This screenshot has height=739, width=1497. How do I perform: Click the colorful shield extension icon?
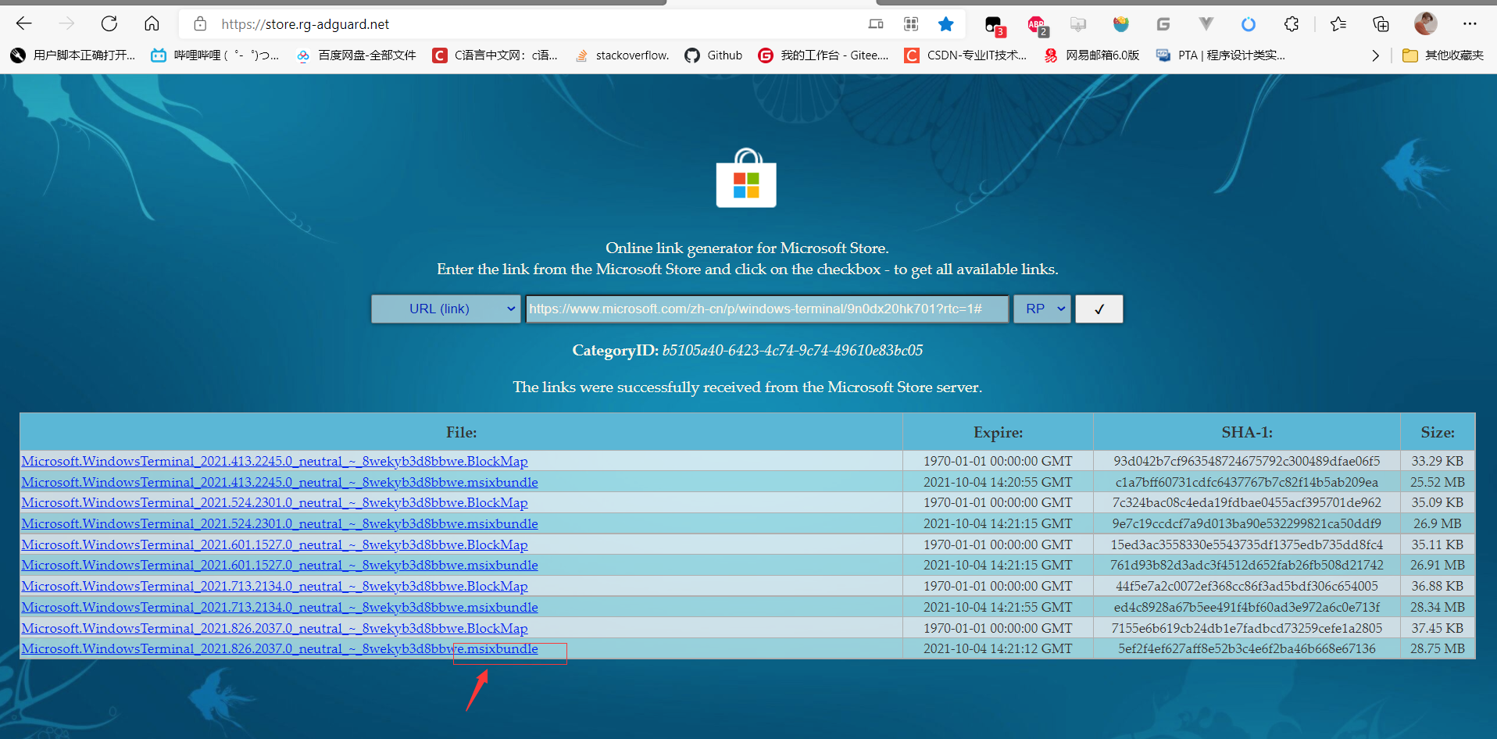coord(1121,24)
